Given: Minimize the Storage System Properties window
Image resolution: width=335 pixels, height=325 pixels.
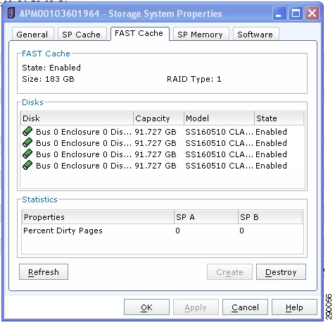Looking at the screenshot, I should point(279,13).
